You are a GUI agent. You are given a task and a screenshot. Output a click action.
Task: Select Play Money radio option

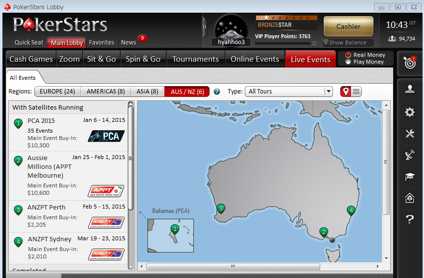pos(348,62)
